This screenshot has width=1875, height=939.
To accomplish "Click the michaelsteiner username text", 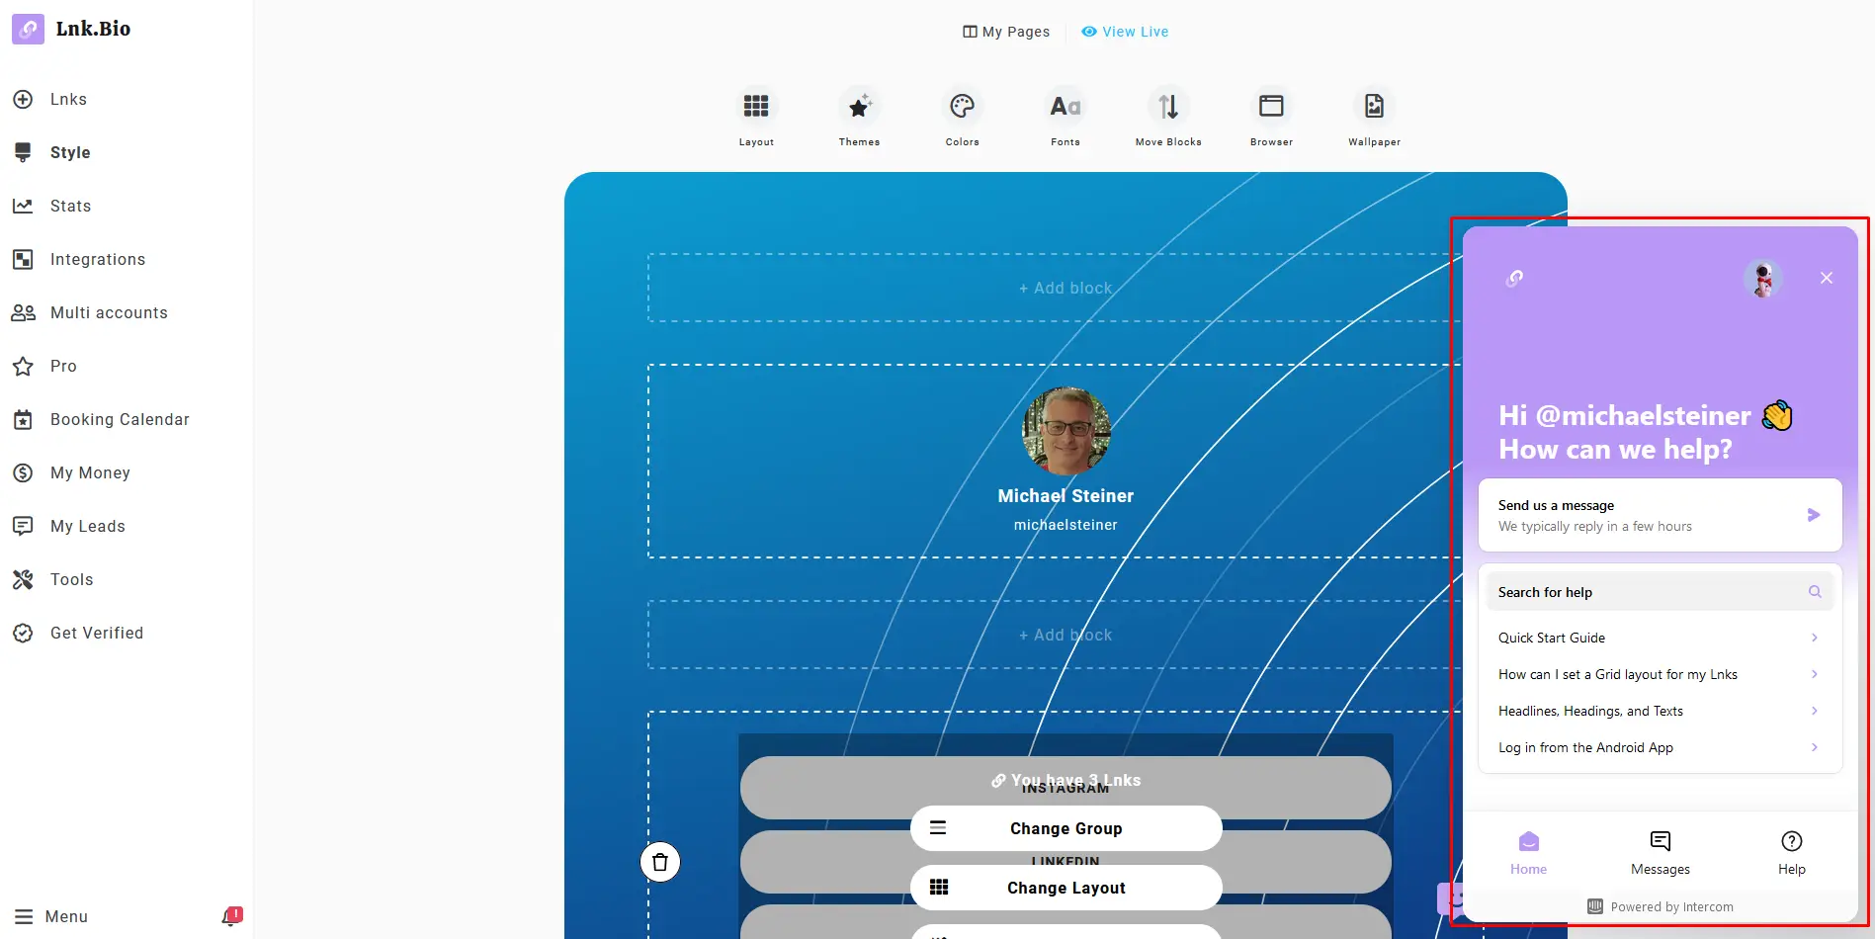I will tap(1065, 525).
